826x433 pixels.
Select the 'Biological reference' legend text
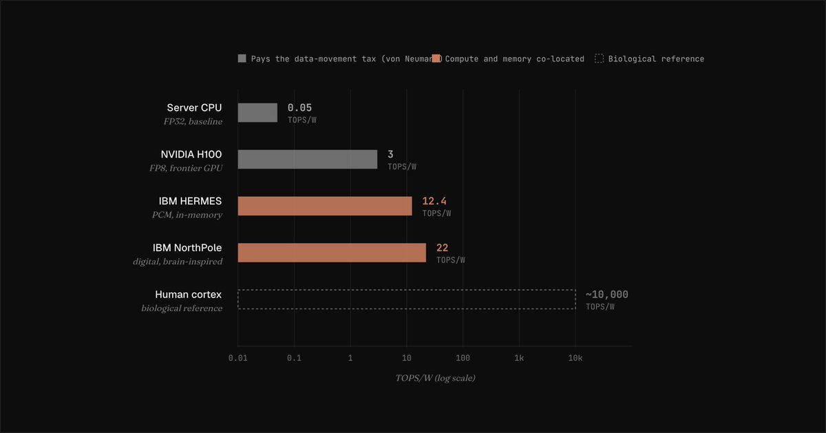click(657, 59)
